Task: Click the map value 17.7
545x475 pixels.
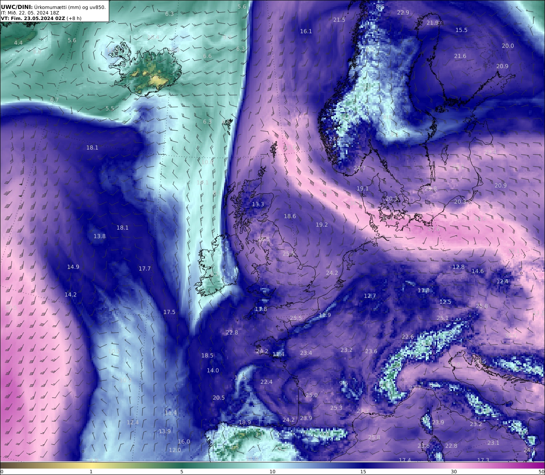Action: click(145, 269)
